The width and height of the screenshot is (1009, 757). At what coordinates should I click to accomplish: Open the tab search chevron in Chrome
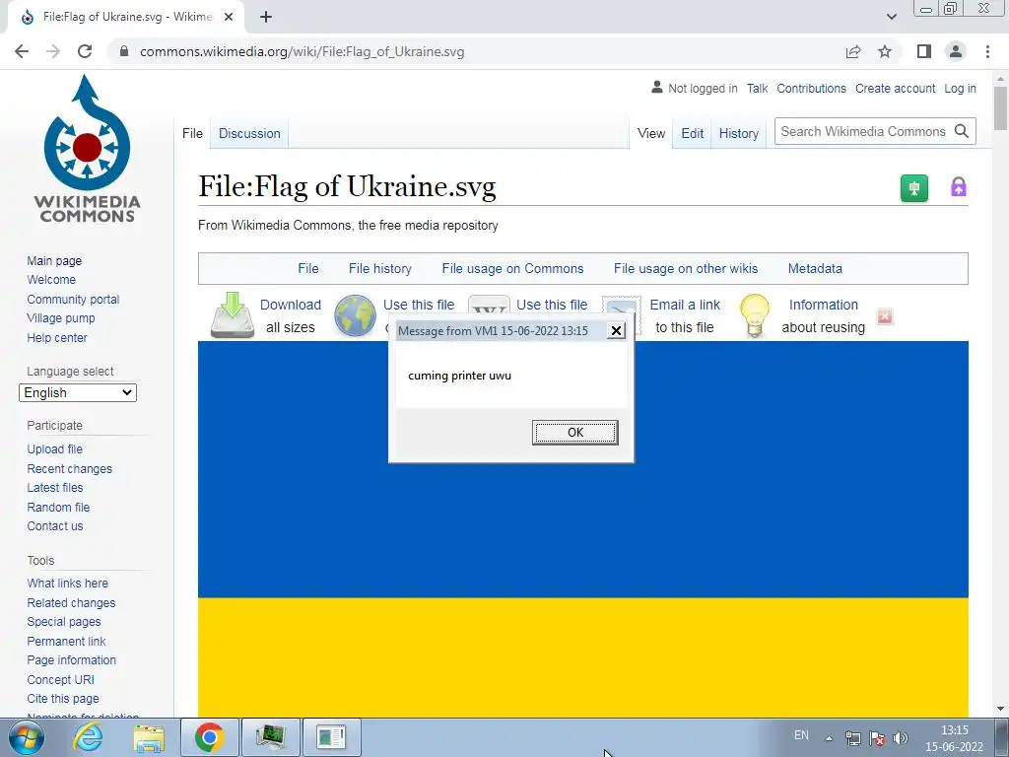[x=891, y=17]
